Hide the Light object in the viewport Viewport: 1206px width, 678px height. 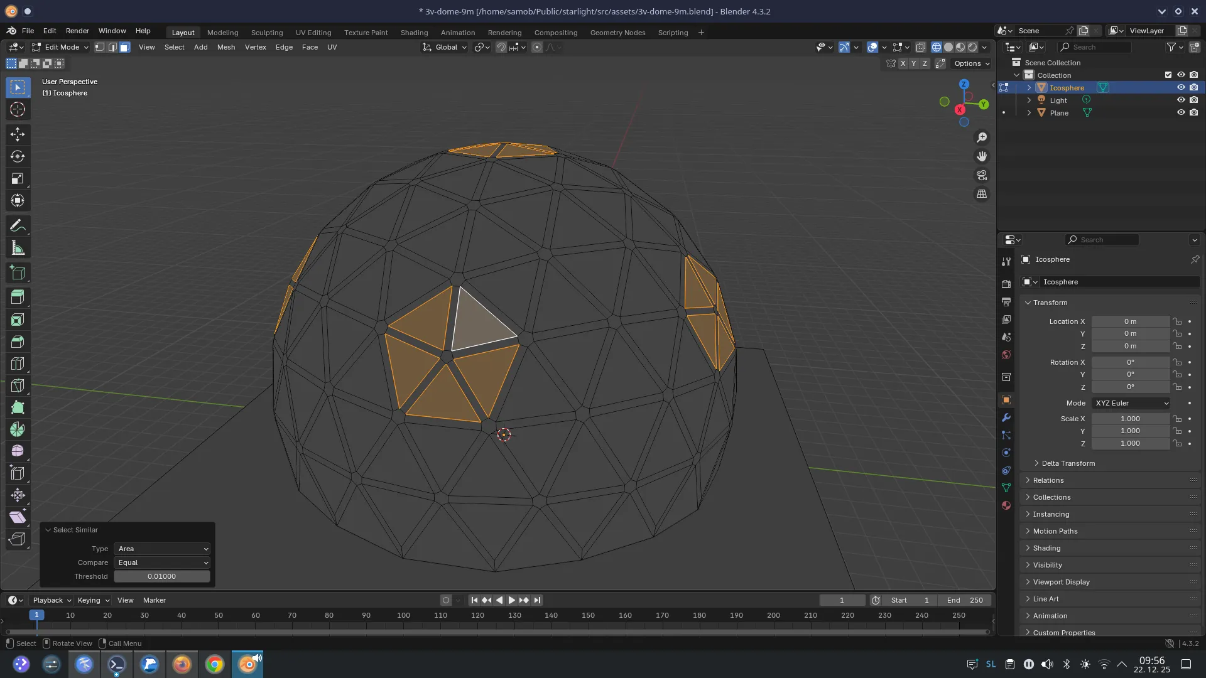click(1182, 100)
